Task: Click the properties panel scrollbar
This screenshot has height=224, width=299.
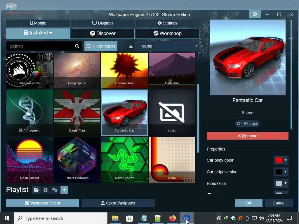Action: click(291, 74)
